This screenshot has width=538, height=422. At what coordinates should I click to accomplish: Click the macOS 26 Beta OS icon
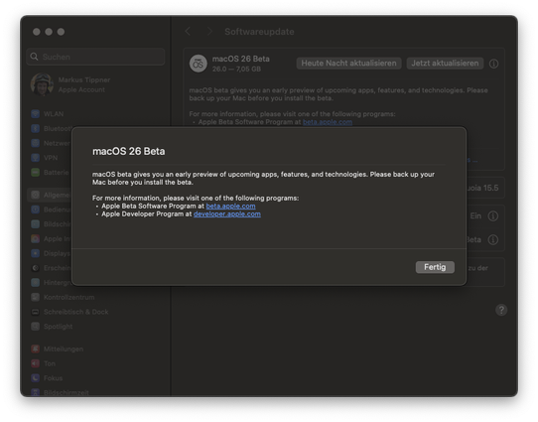point(198,64)
